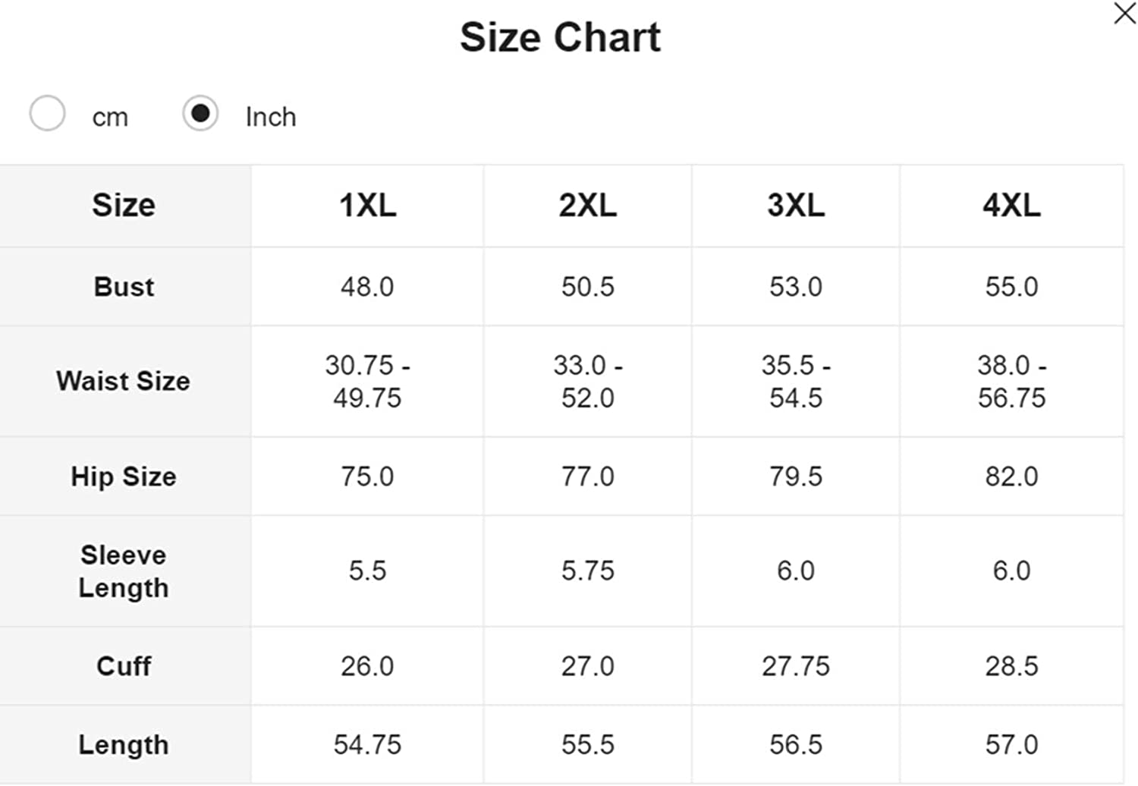This screenshot has width=1138, height=786.
Task: Click the 4XL sleeve length value
Action: (1011, 571)
